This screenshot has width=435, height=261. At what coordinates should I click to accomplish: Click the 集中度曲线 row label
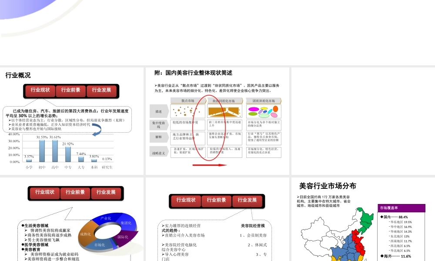pos(159,125)
